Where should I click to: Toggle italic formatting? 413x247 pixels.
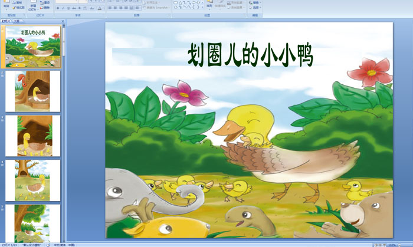pyautogui.click(x=63, y=8)
